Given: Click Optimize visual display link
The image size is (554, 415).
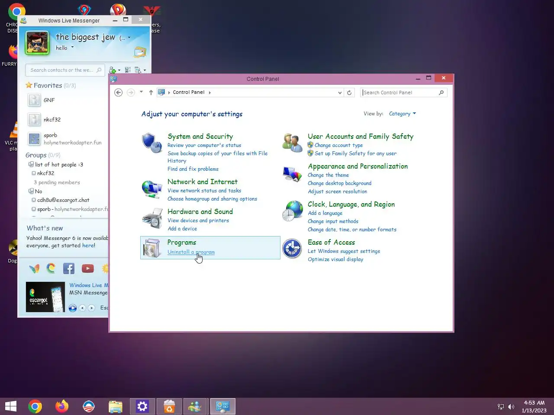Looking at the screenshot, I should click(335, 259).
